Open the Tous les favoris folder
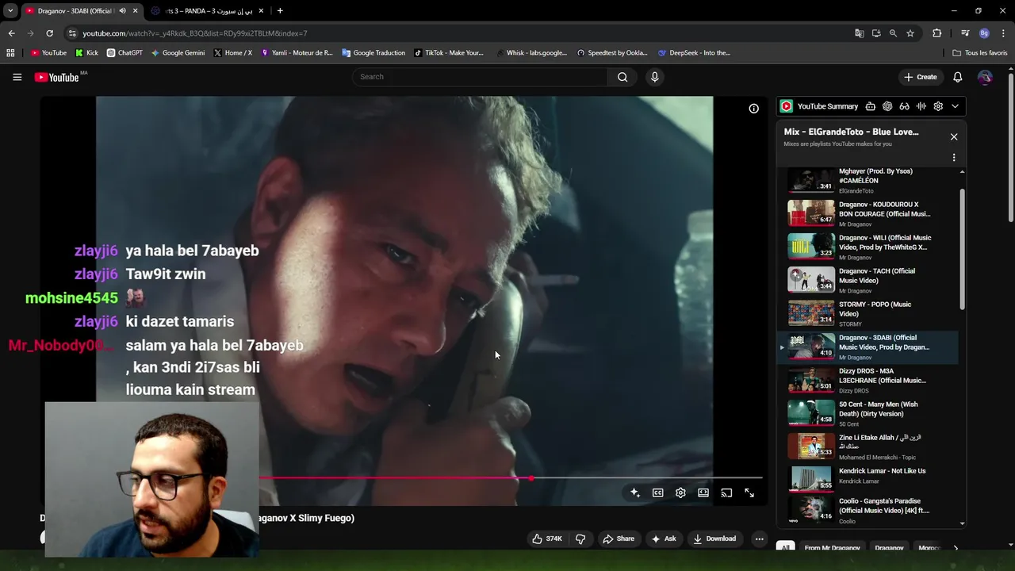Screen dimensions: 1015x571 980,53
